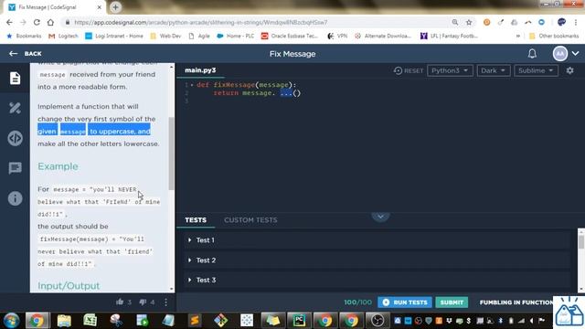Expand Test 1
The width and height of the screenshot is (585, 329).
tap(377, 240)
